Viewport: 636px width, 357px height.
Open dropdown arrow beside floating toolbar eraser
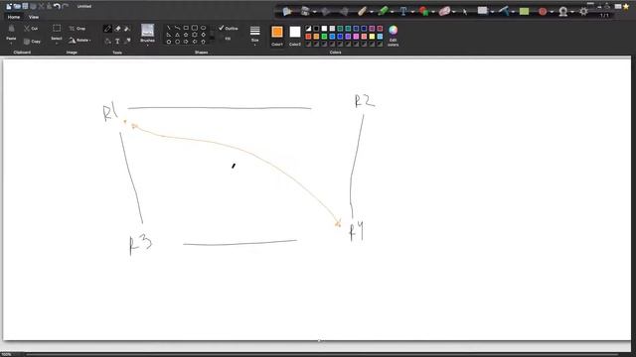pos(454,12)
